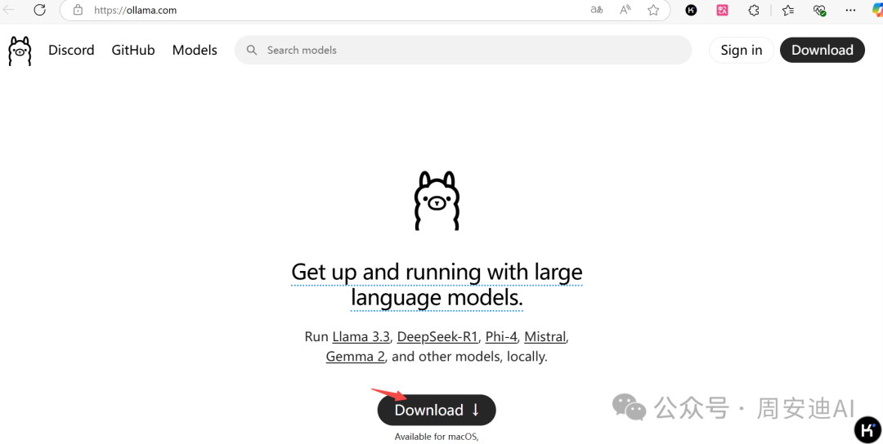Open the Mistral model link
Viewport: 883px width, 444px height.
[x=545, y=336]
